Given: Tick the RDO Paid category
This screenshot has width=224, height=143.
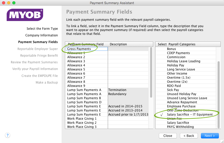Looking at the screenshot, I should pyautogui.click(x=186, y=86).
